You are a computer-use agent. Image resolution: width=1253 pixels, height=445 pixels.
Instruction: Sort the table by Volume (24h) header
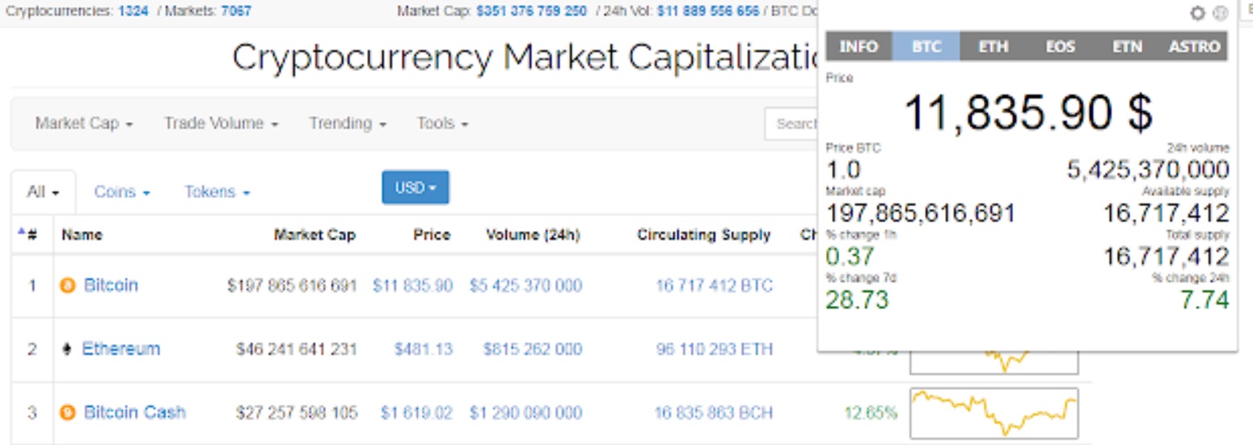click(x=533, y=235)
